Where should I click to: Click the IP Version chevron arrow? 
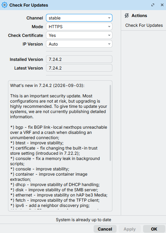[109, 44]
